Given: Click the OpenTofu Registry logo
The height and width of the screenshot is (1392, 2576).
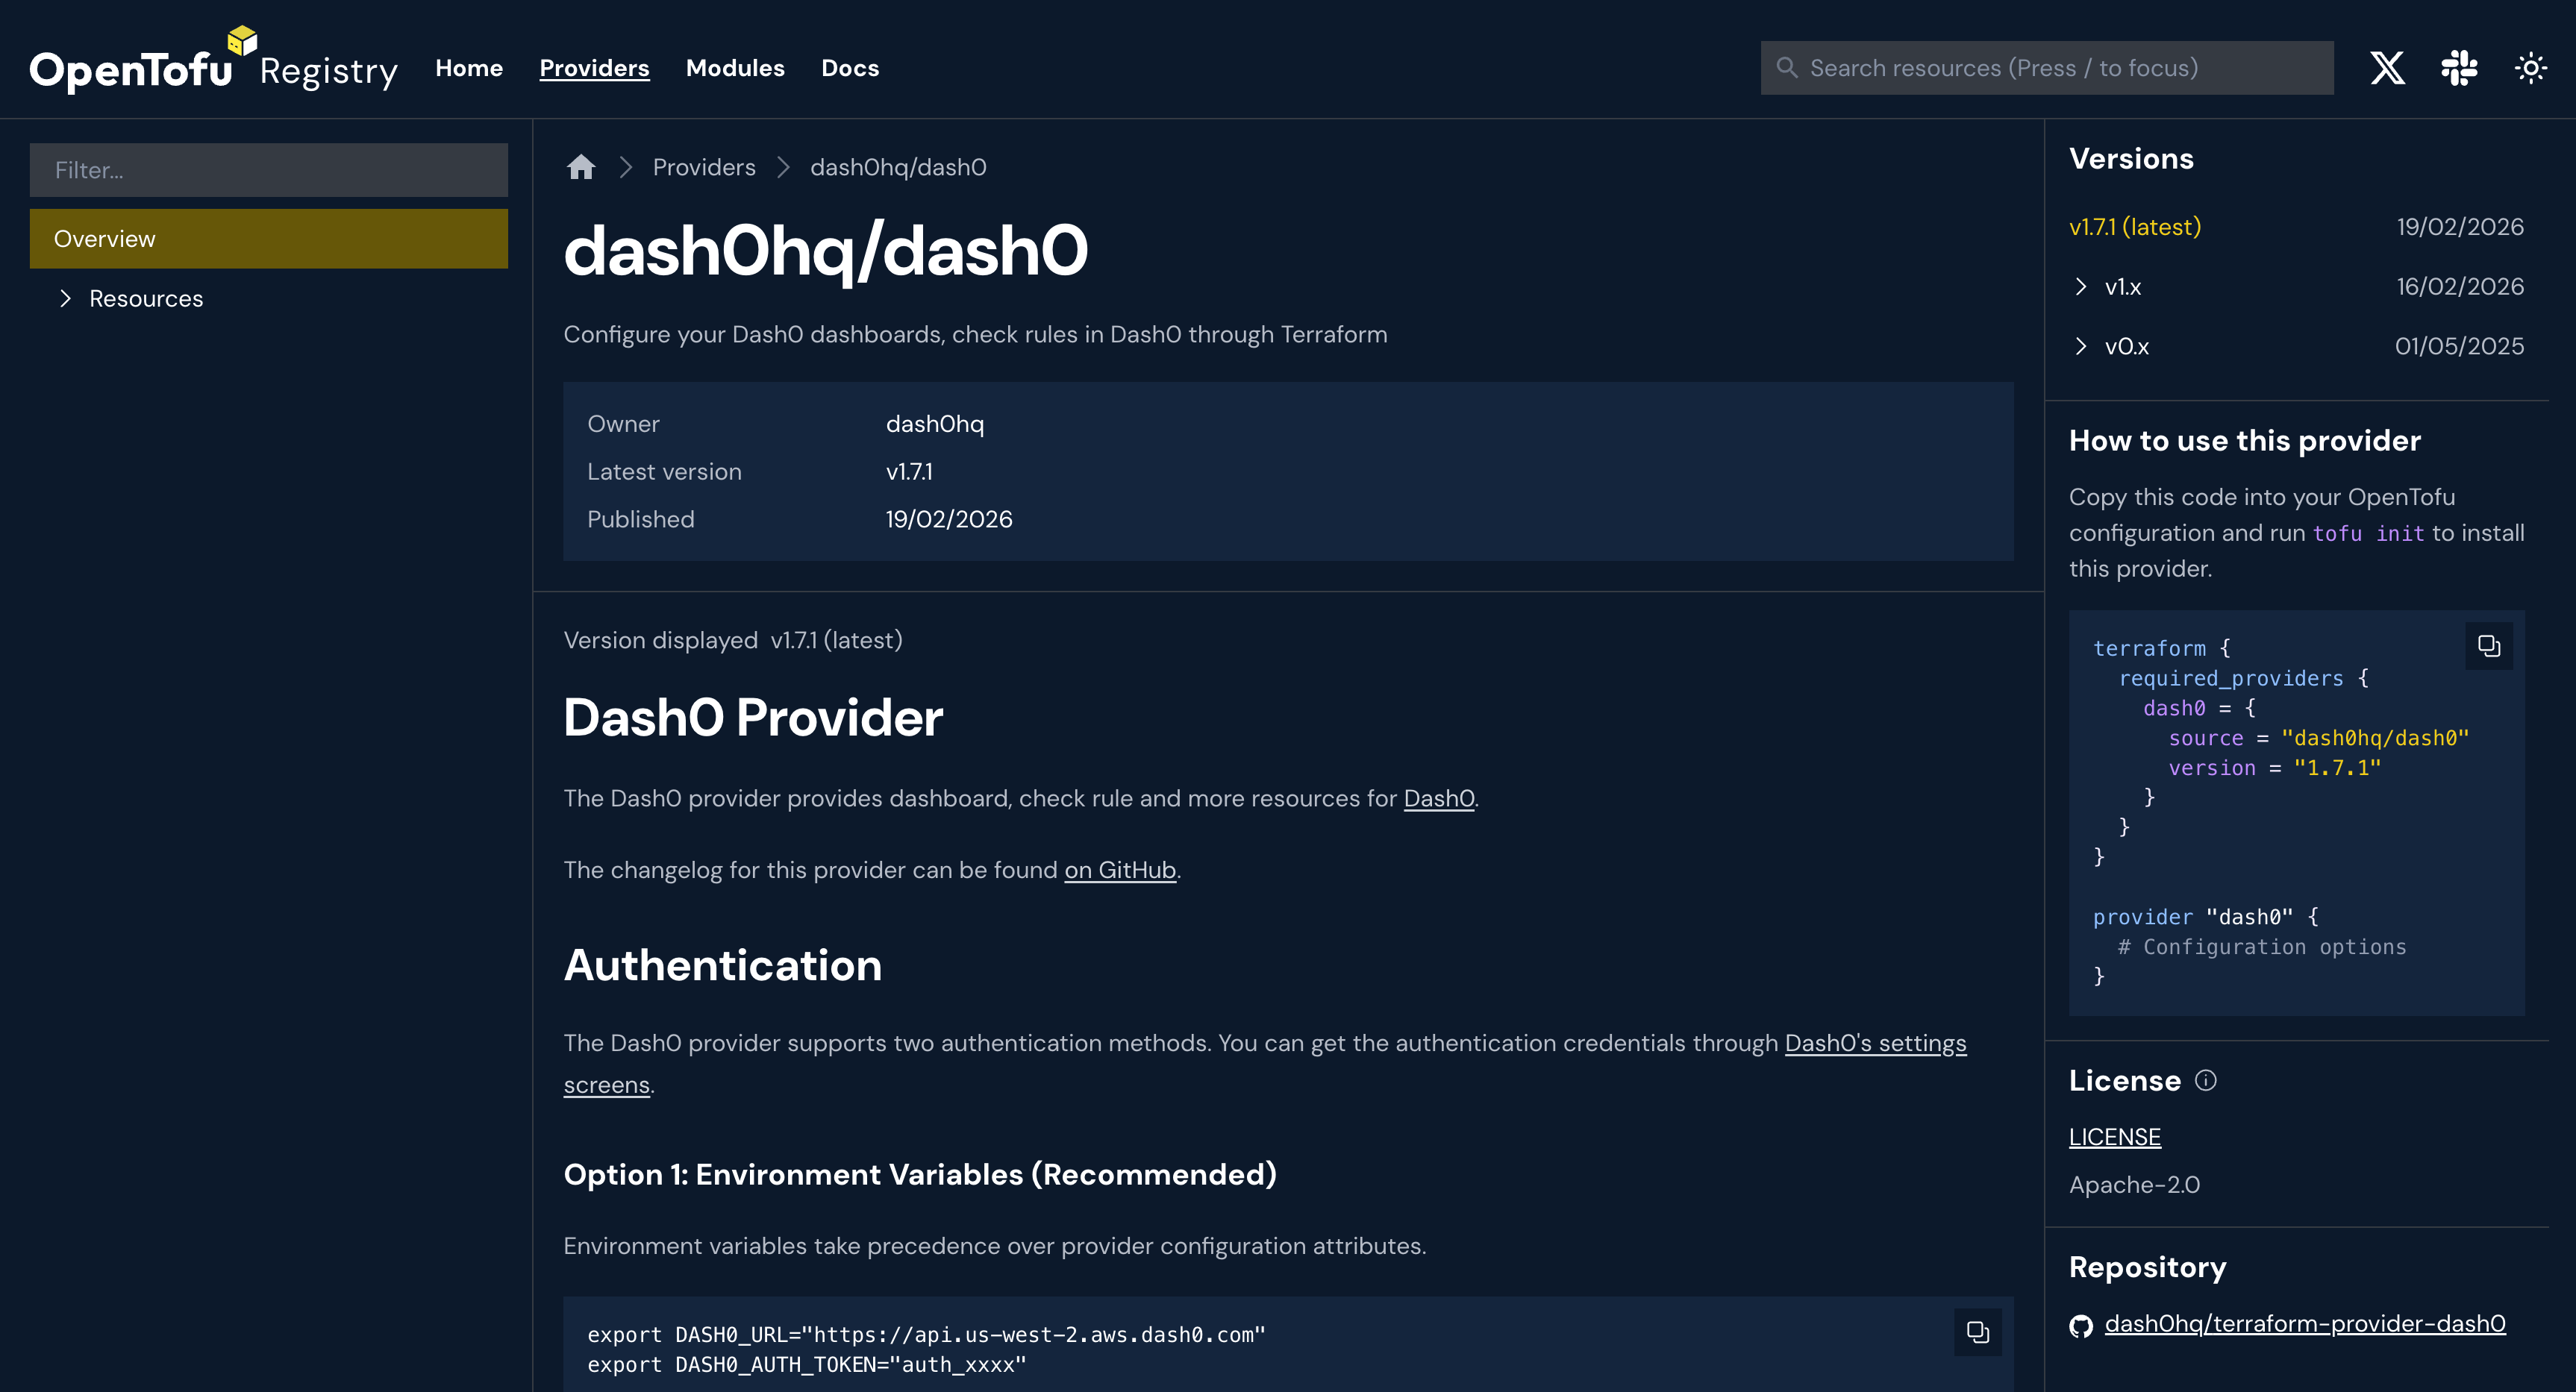Looking at the screenshot, I should coord(213,65).
